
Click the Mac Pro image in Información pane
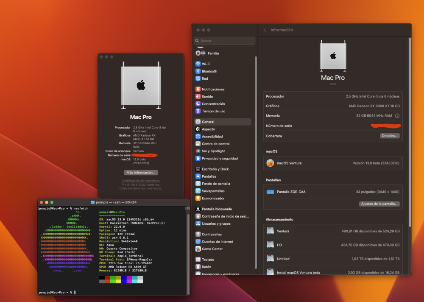pos(333,56)
